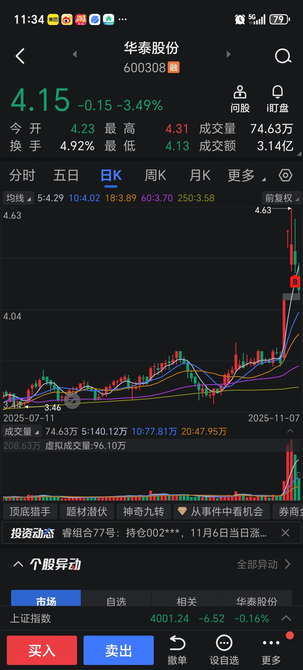Select the 市场 tab under 个股异动
Screen dimensions: 303x670
pos(46,599)
